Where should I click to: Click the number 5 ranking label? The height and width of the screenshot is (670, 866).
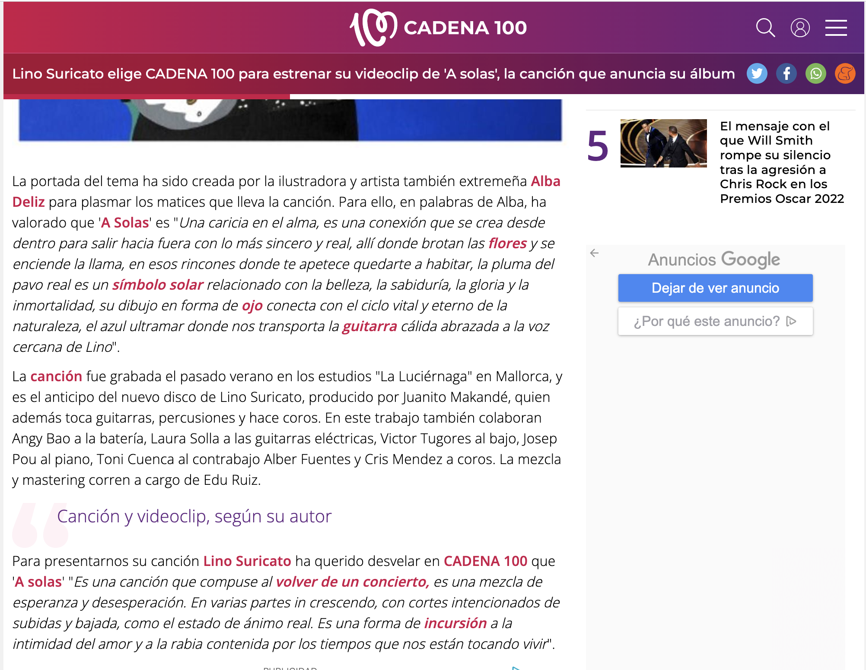pyautogui.click(x=598, y=146)
